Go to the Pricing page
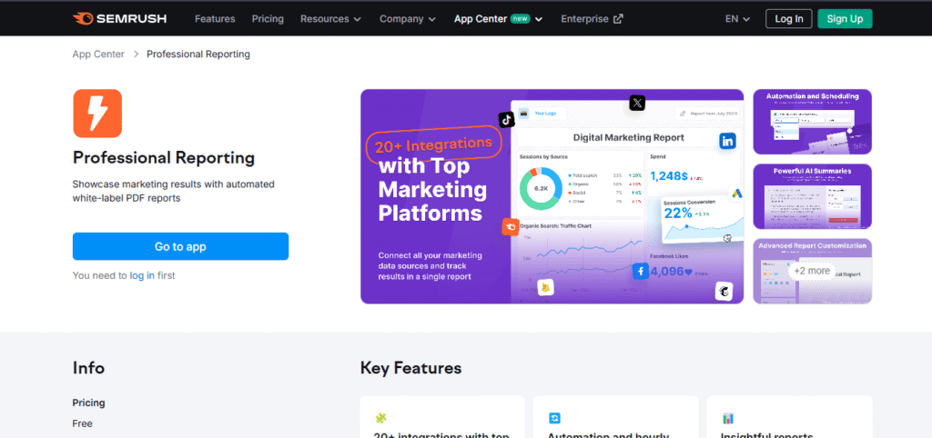Screen dimensions: 932x438 coord(268,18)
